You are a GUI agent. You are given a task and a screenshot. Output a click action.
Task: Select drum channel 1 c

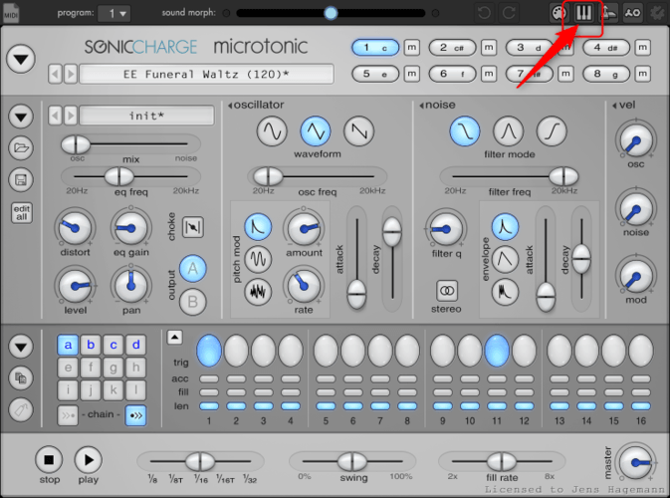coord(375,48)
